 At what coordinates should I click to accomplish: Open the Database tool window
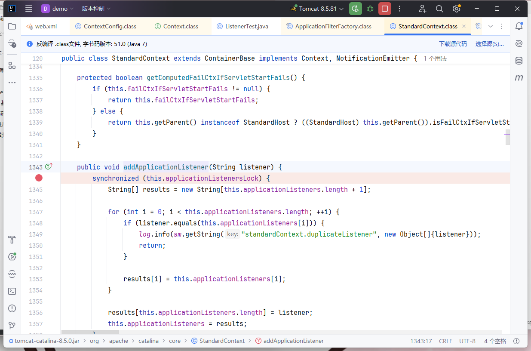[519, 61]
